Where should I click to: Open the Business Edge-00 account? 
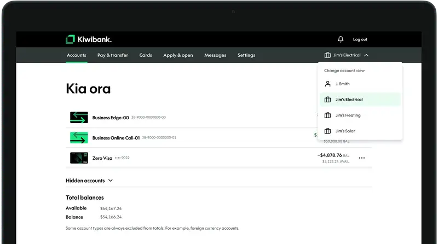click(x=111, y=118)
